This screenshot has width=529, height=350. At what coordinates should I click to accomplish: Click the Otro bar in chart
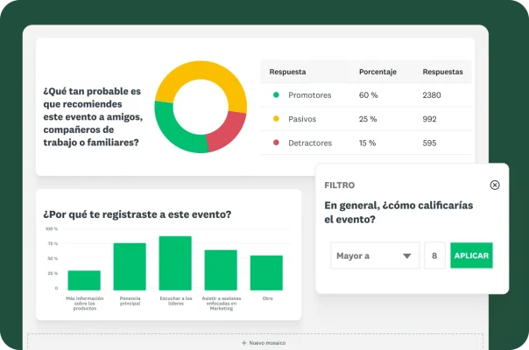(x=266, y=273)
